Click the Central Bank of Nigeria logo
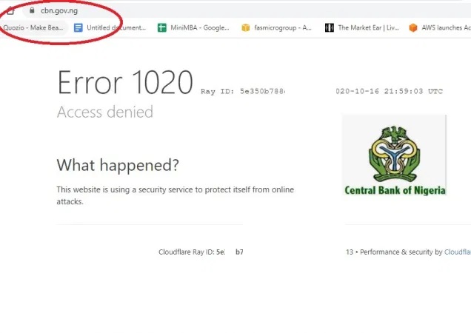The height and width of the screenshot is (333, 471). (x=395, y=155)
